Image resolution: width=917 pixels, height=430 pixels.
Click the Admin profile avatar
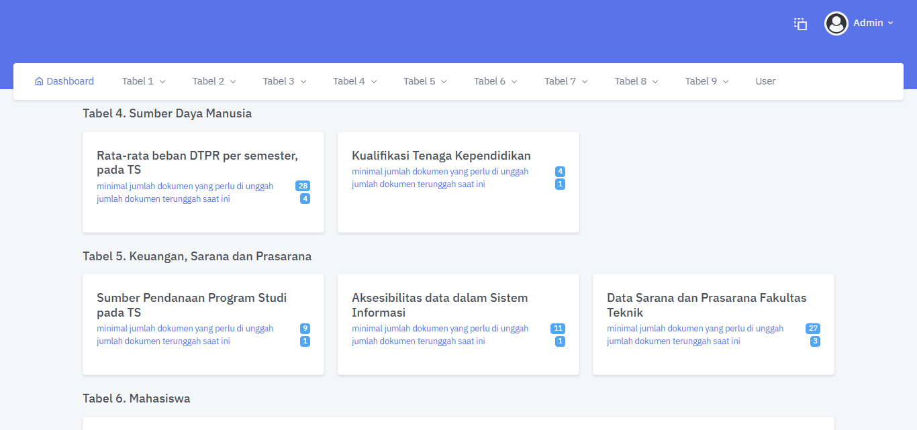click(836, 23)
